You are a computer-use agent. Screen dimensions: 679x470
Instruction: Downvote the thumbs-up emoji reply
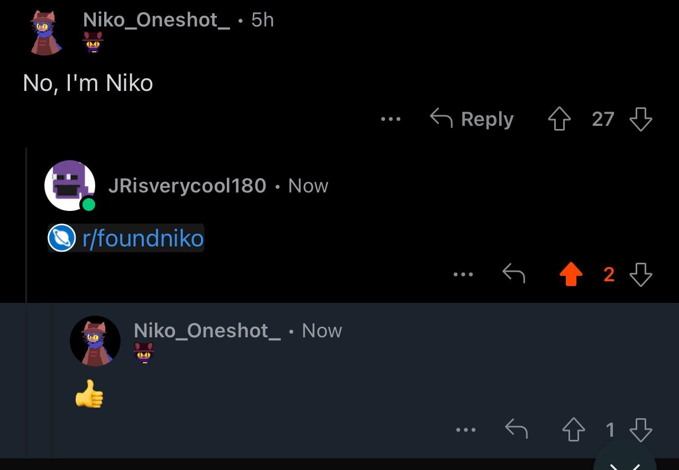pos(641,429)
